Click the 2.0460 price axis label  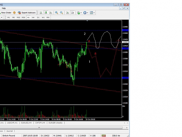pos(125,33)
